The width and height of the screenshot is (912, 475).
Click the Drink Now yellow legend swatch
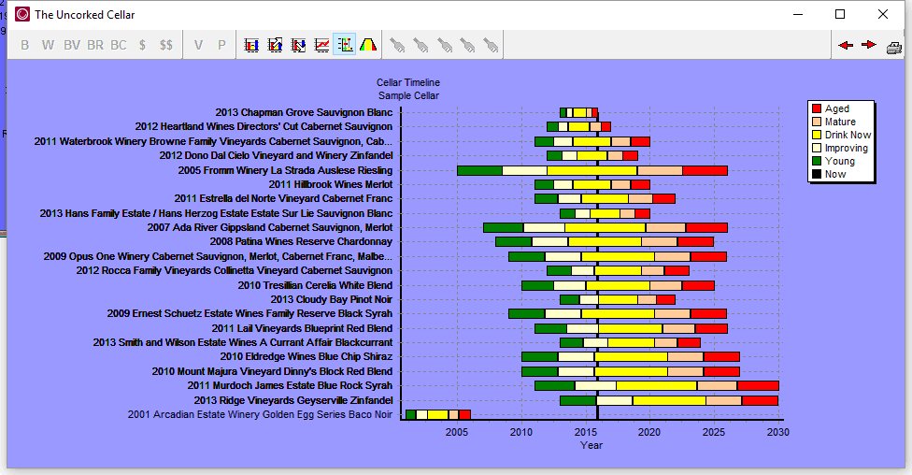817,135
